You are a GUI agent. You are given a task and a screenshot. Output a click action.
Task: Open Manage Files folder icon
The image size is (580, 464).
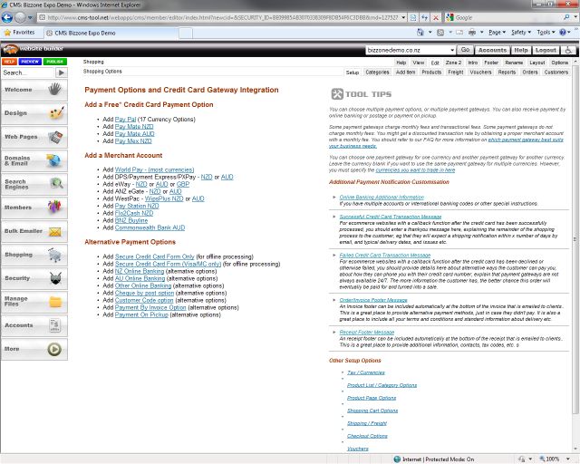point(55,301)
